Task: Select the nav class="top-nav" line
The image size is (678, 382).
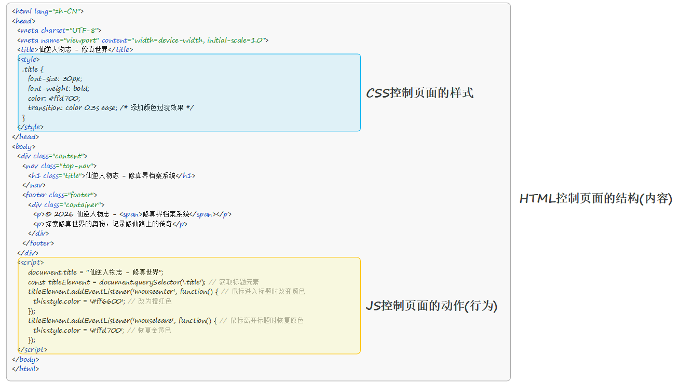Action: click(60, 166)
